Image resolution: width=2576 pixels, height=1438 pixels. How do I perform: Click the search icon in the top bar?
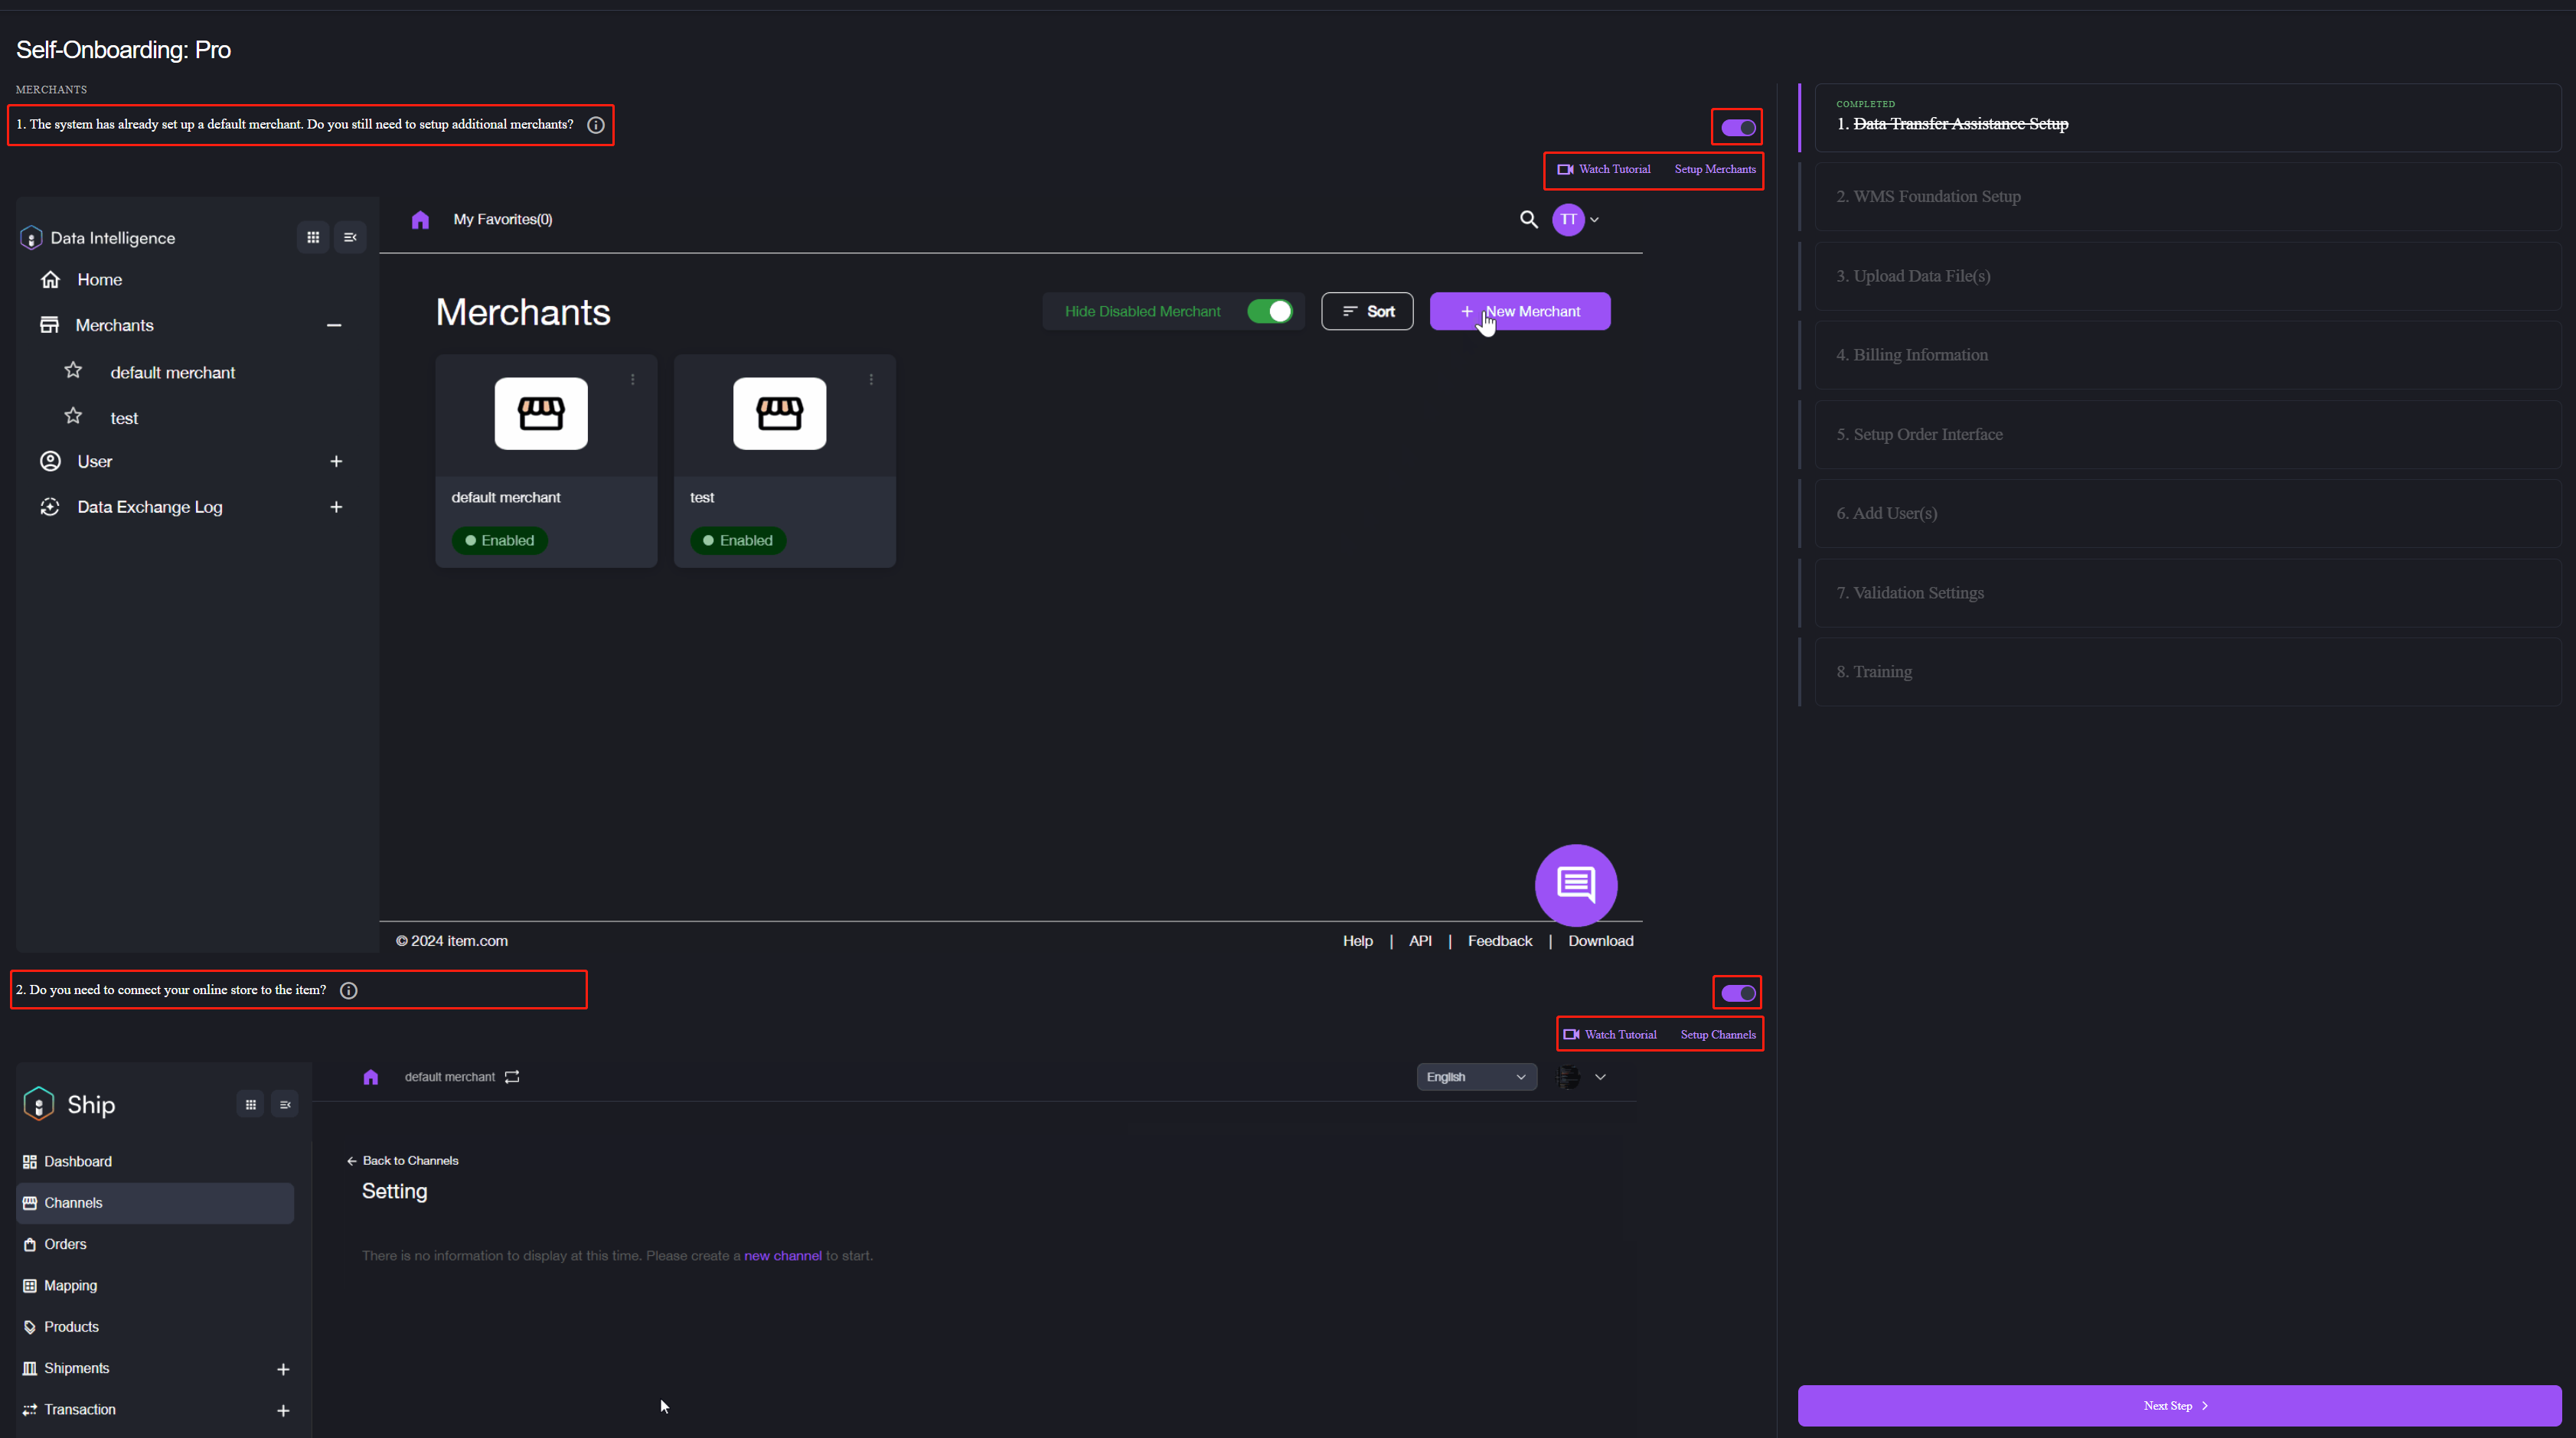point(1528,219)
